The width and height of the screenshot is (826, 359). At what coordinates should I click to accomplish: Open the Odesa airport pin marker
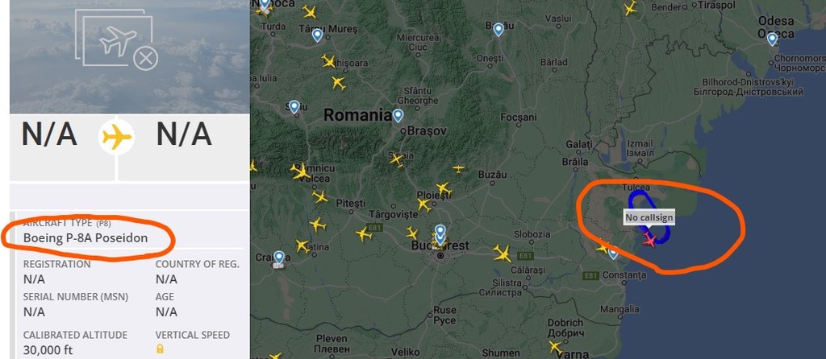(772, 39)
